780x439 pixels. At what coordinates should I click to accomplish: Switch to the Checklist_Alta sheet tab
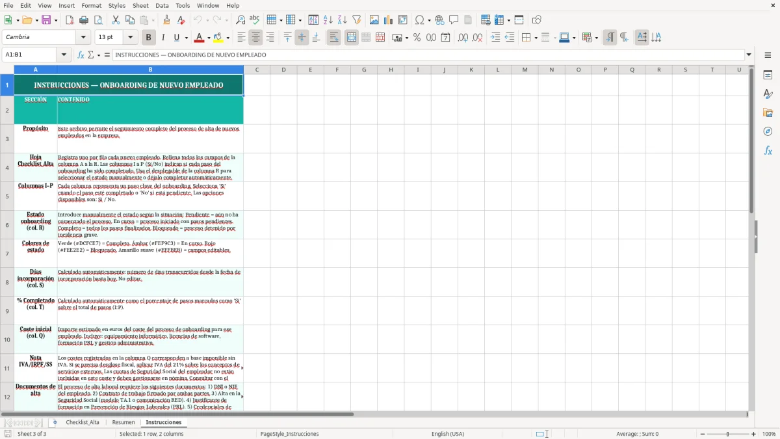click(83, 422)
